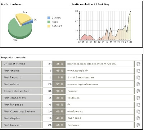Click the yellow Moteurs legend swatch
This screenshot has width=144, height=130.
pyautogui.click(x=49, y=26)
